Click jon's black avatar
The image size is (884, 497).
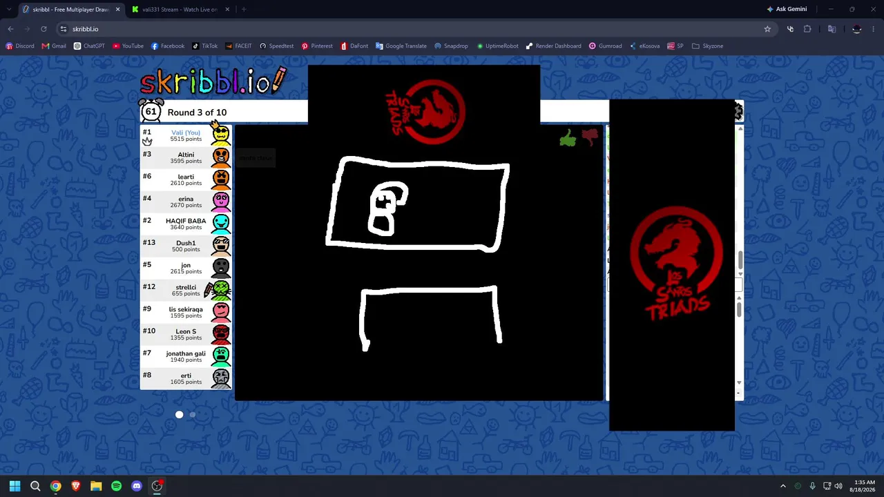click(x=221, y=268)
